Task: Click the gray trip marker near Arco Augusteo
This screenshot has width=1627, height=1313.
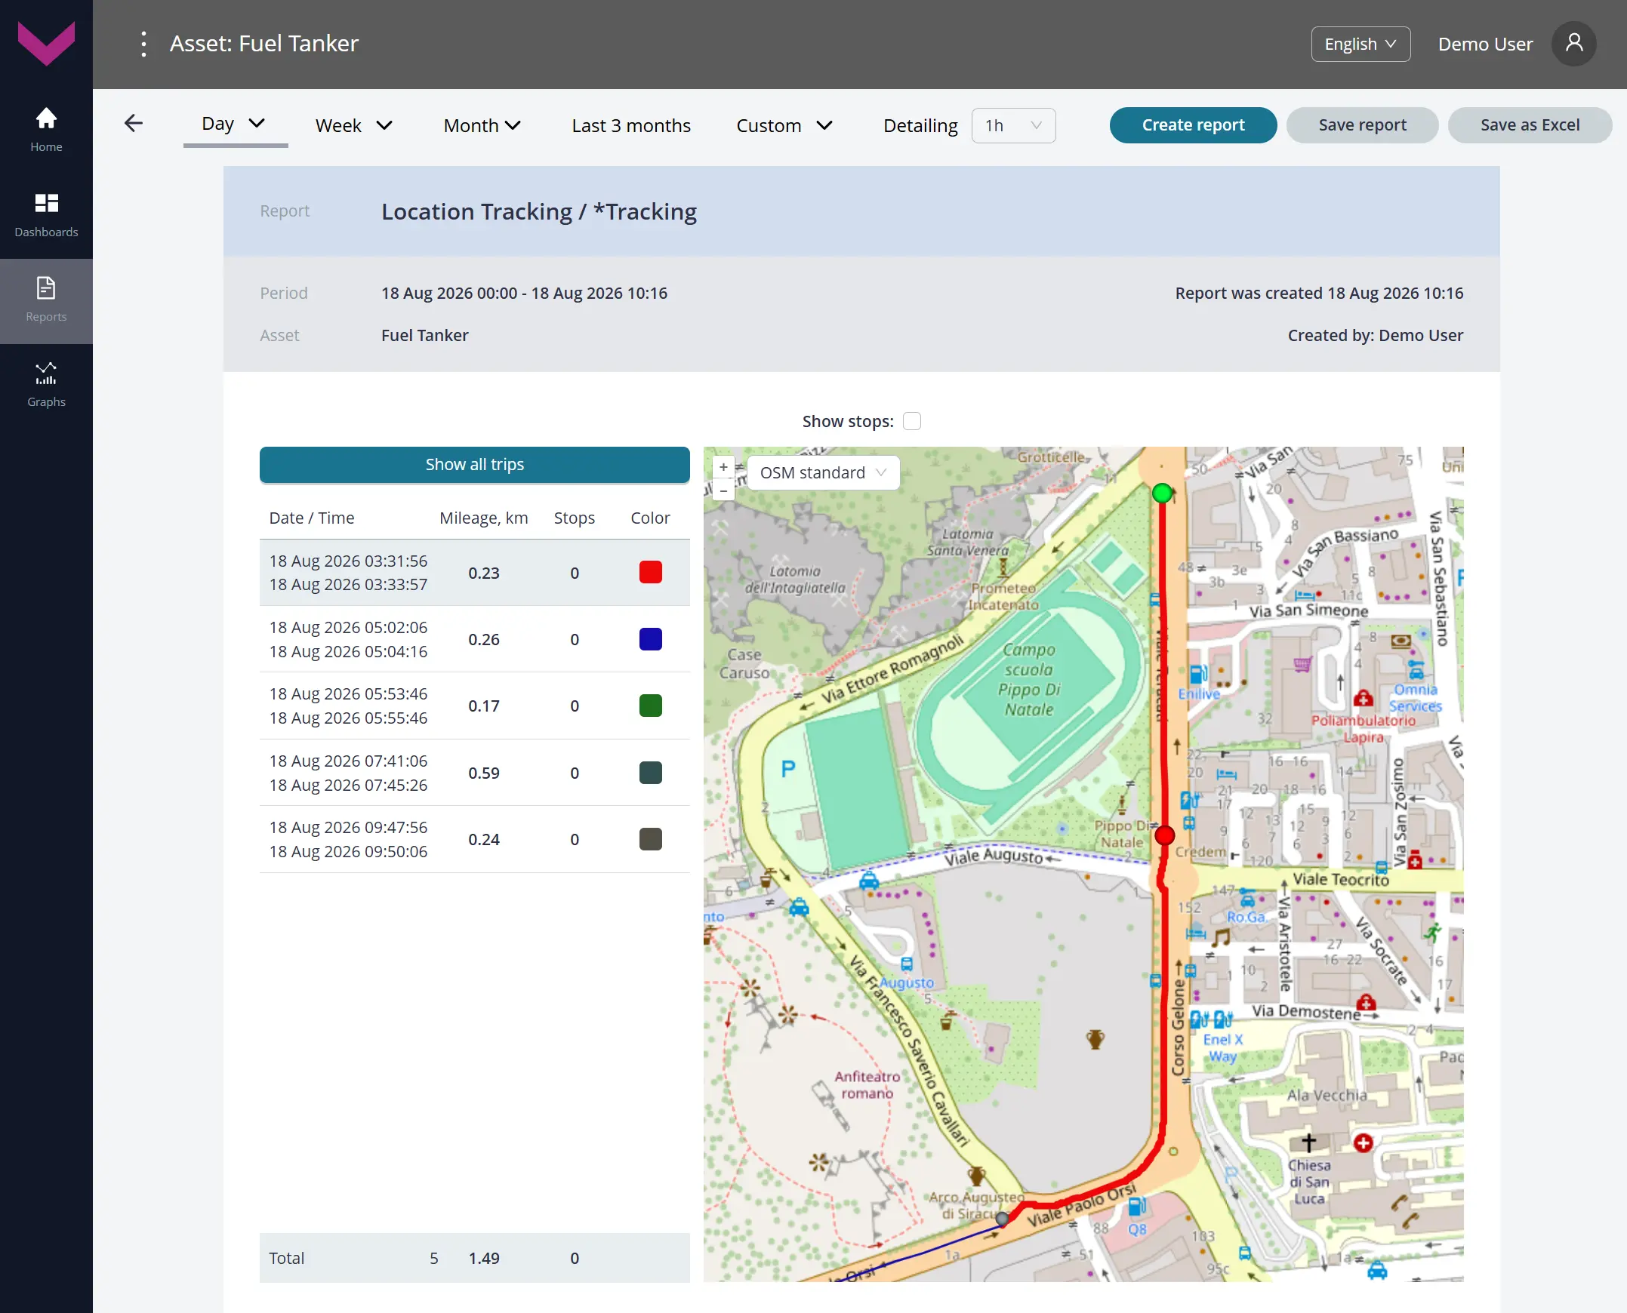Action: coord(1002,1219)
